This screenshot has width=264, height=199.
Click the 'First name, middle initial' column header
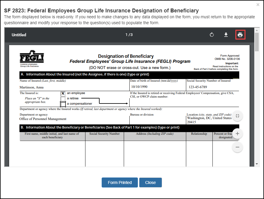coord(52,136)
